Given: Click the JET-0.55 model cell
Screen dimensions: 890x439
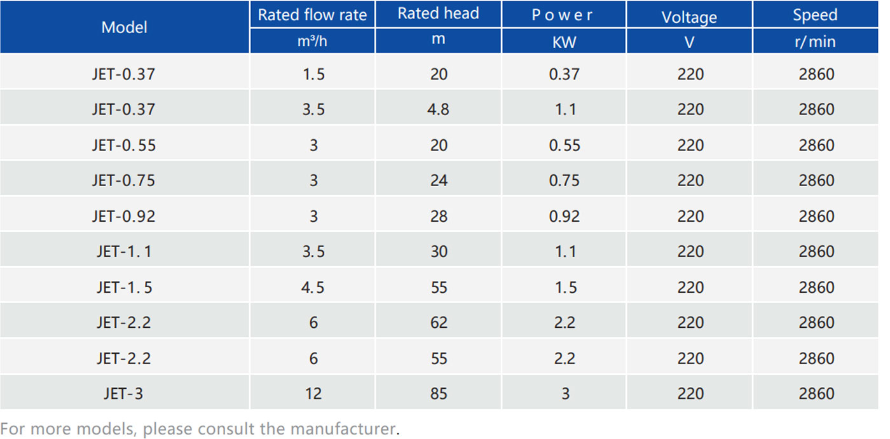Looking at the screenshot, I should (123, 145).
